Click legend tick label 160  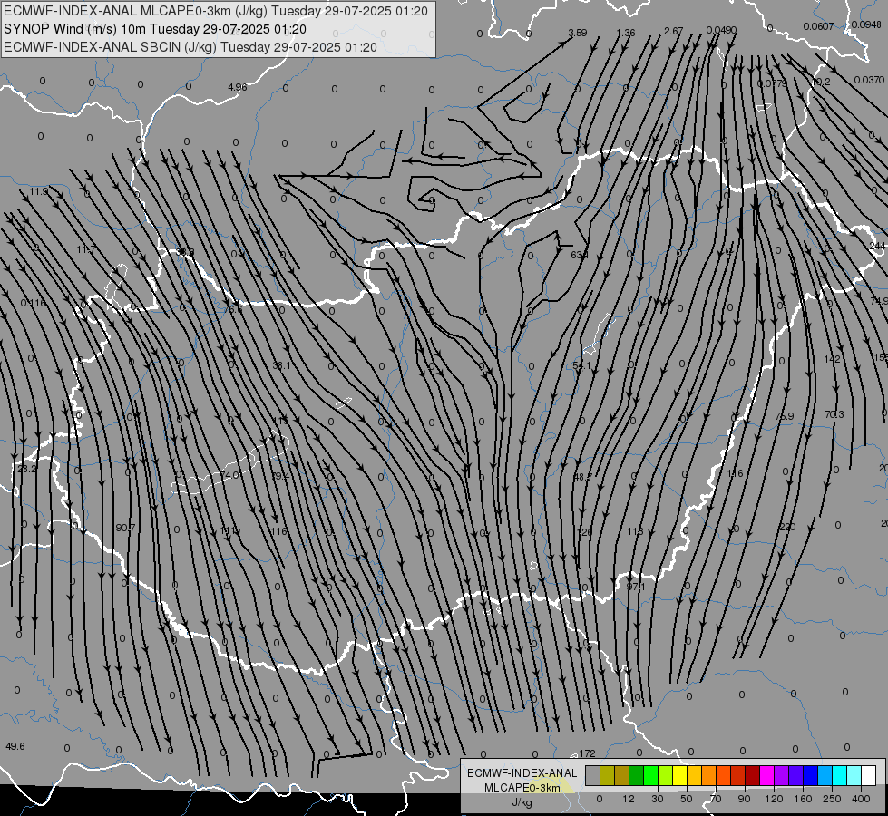[x=803, y=799]
